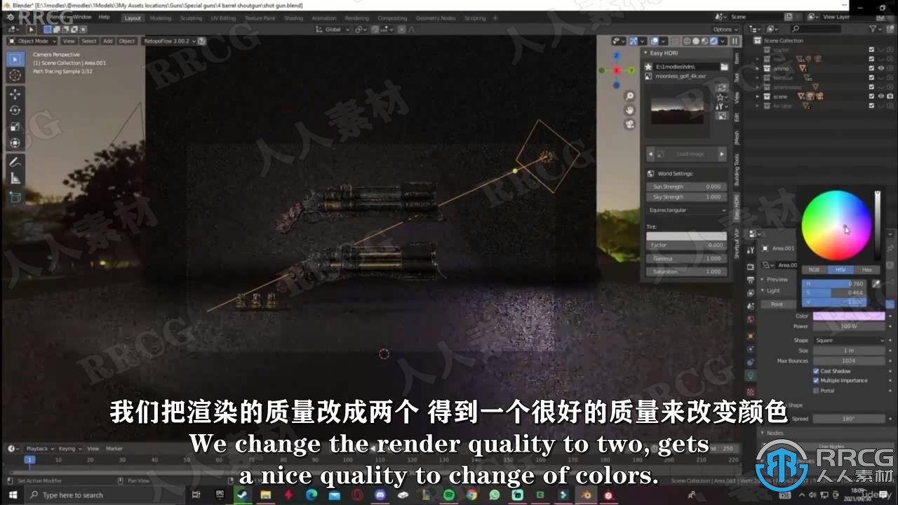The height and width of the screenshot is (505, 898).
Task: Switch to the Modeling workspace tab
Action: tap(160, 18)
